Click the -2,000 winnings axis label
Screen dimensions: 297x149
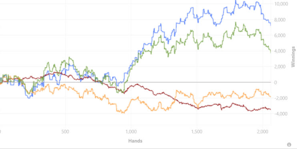[279, 98]
